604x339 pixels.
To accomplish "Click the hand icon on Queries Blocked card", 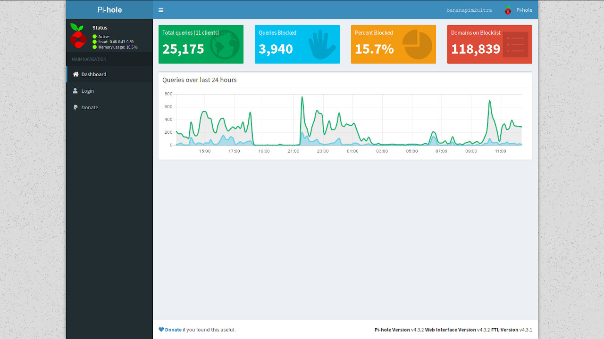I will click(322, 45).
